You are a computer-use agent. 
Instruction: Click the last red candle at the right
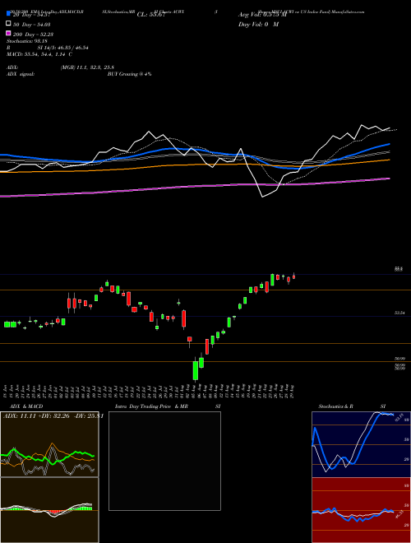pos(293,276)
